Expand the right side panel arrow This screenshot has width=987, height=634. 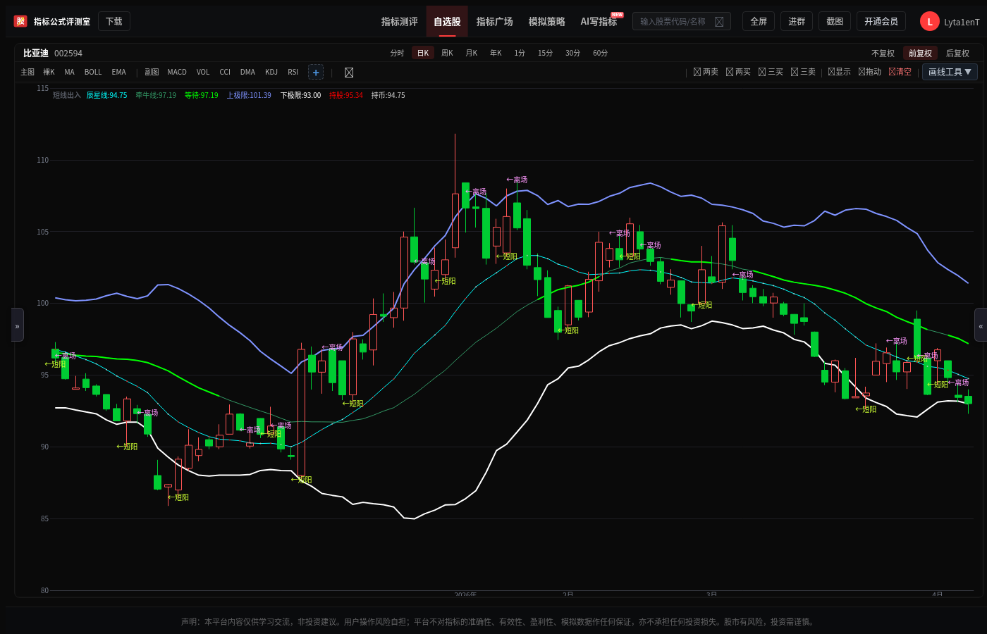981,325
